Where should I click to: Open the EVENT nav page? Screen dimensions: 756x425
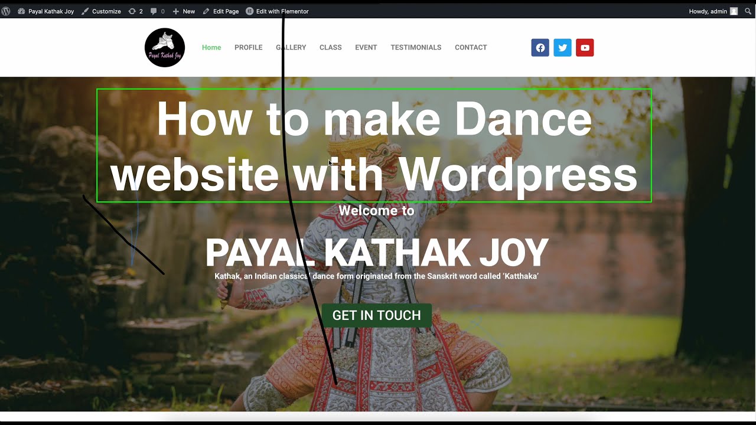click(366, 47)
